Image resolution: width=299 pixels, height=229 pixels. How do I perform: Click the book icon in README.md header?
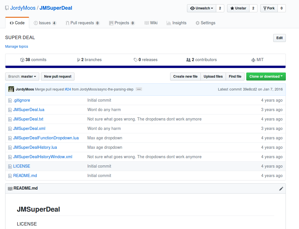point(10,188)
